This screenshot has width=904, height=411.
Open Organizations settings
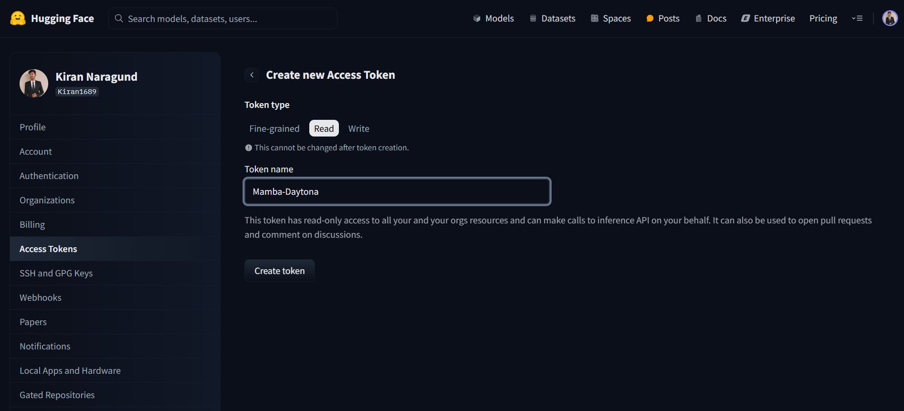click(x=115, y=200)
